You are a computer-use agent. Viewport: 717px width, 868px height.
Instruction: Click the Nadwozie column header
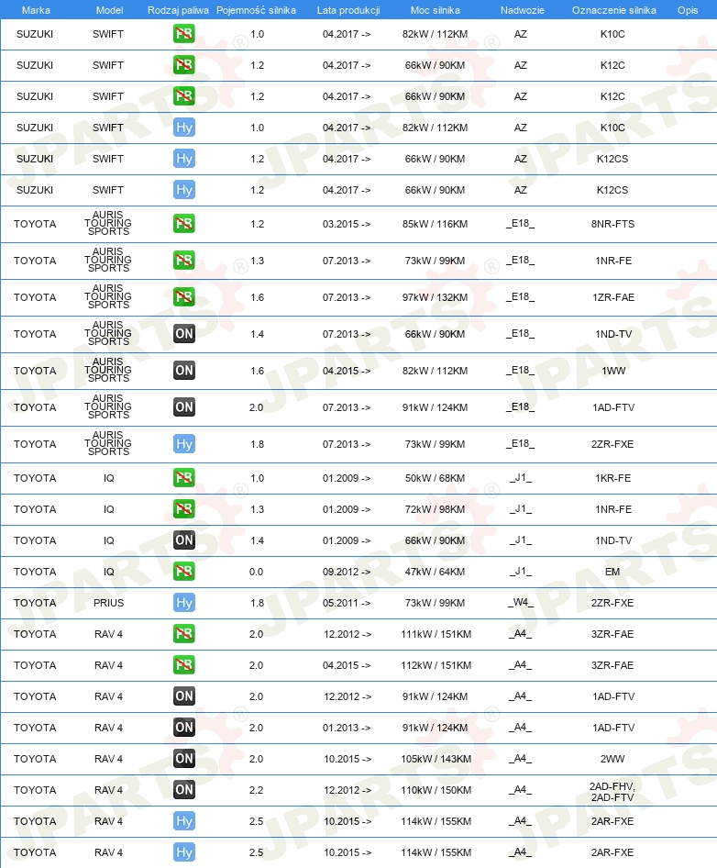[x=523, y=10]
